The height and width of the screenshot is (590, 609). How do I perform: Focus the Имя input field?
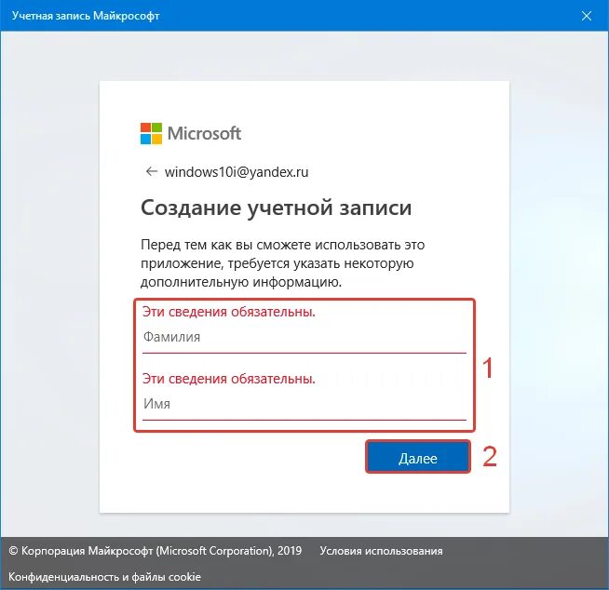click(x=304, y=404)
